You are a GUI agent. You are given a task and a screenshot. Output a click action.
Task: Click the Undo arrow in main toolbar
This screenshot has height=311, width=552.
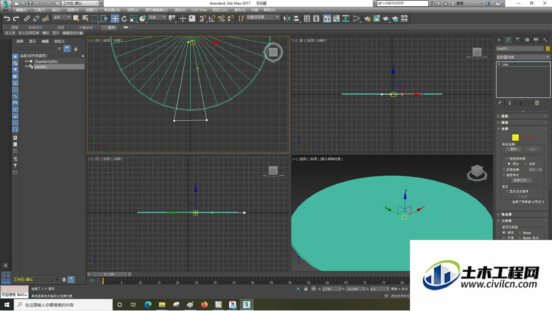pyautogui.click(x=7, y=19)
